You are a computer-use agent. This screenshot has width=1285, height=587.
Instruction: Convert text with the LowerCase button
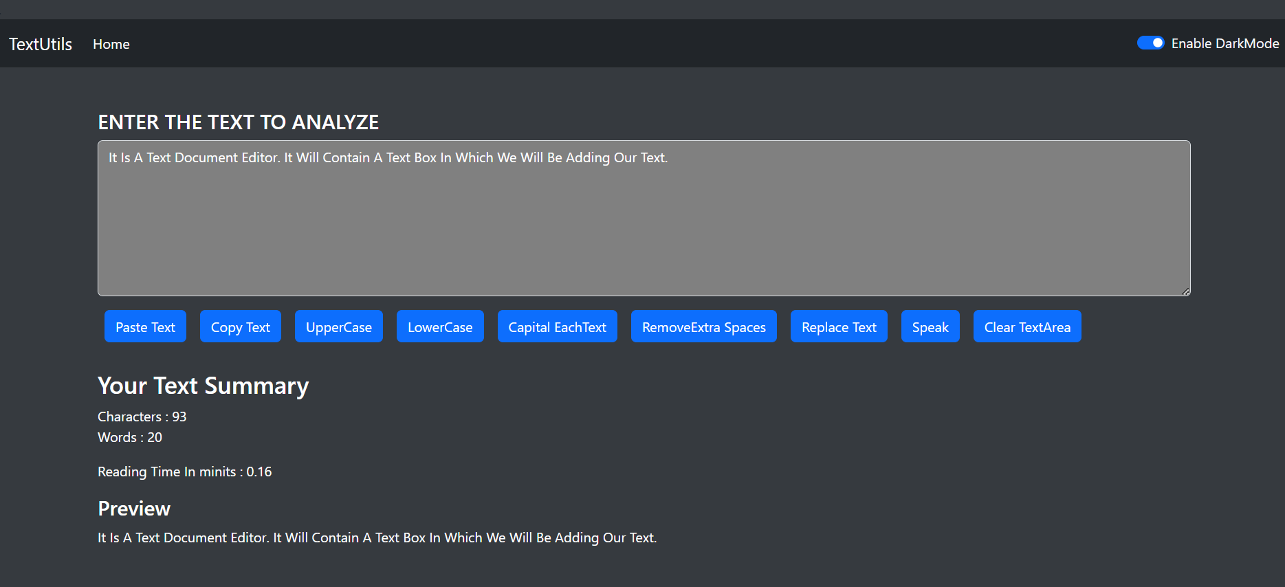(x=440, y=326)
